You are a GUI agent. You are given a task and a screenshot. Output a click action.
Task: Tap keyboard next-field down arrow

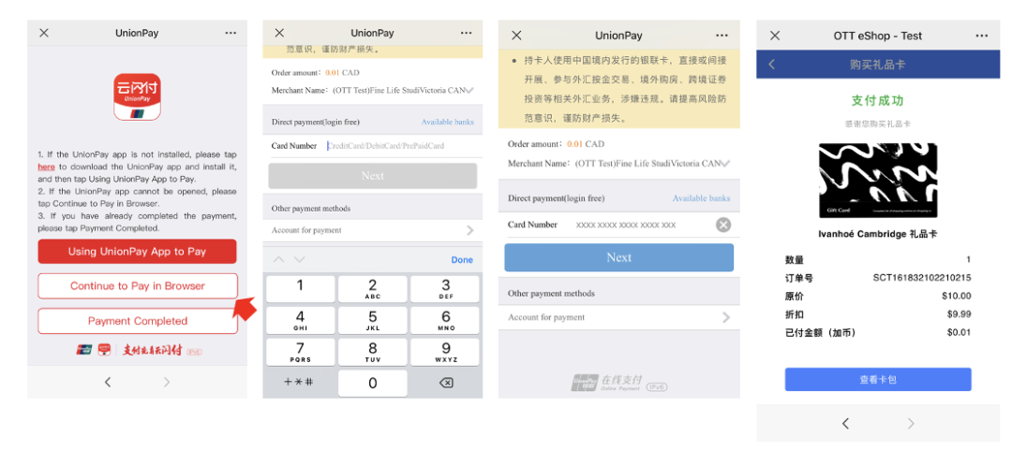pos(300,259)
